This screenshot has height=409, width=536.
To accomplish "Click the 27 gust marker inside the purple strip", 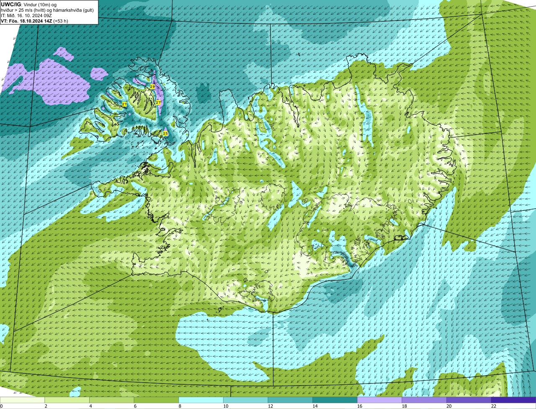I will coord(158,102).
